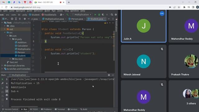Expand all nodes in Project panel
The image size is (199, 112).
[16, 19]
